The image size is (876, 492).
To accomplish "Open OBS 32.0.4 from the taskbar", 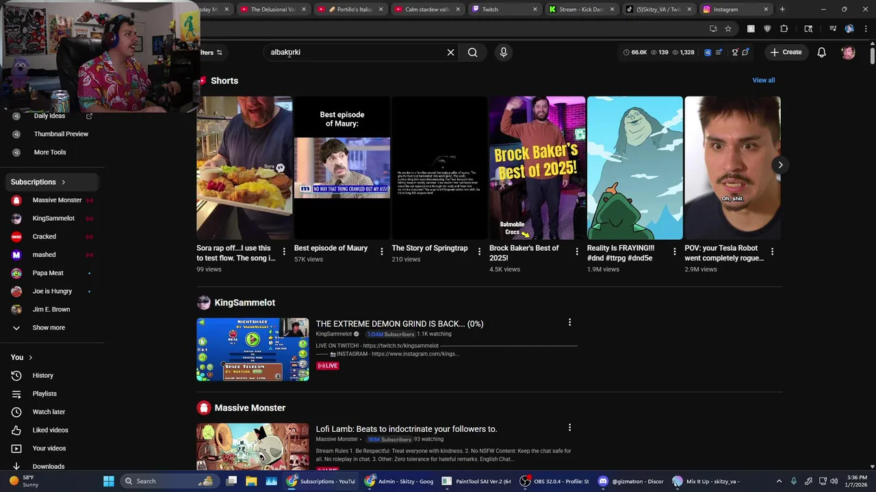I will (554, 481).
